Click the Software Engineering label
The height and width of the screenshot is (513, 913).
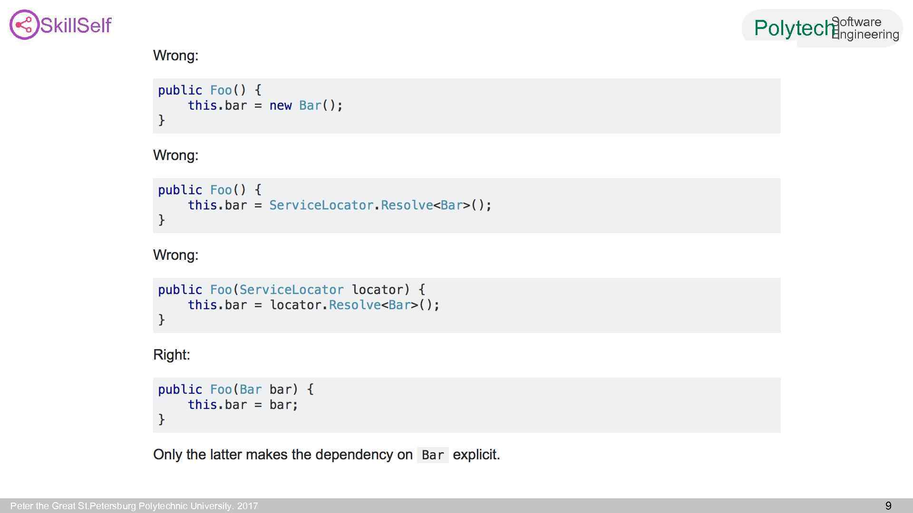point(865,28)
